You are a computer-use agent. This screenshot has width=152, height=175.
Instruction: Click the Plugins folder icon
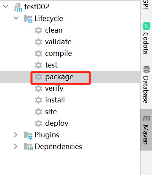click(28, 135)
